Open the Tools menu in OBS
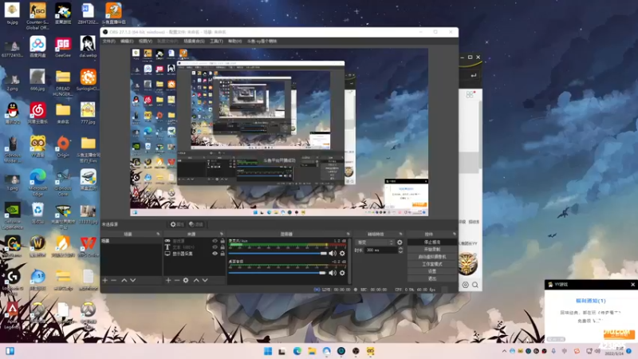Screen dimensions: 638x359 coord(216,41)
